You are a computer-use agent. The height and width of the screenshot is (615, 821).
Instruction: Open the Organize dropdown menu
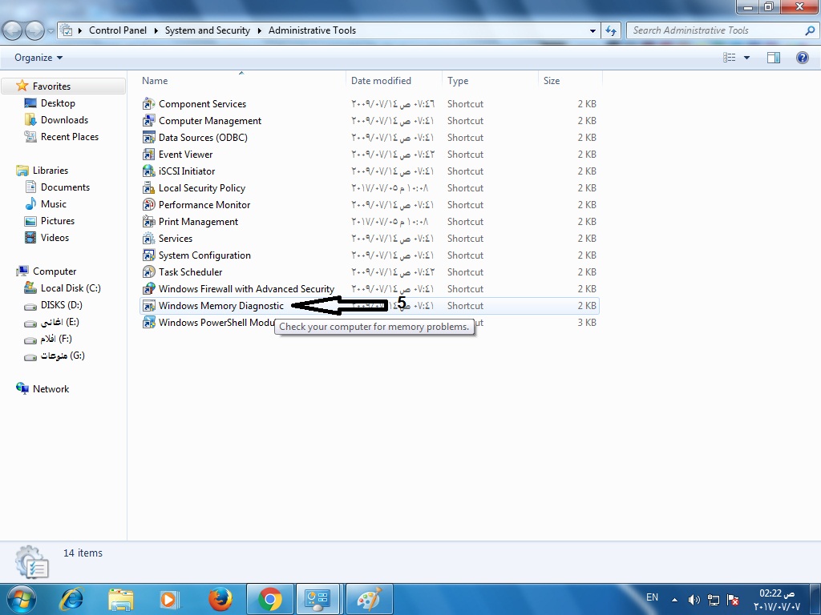tap(38, 58)
